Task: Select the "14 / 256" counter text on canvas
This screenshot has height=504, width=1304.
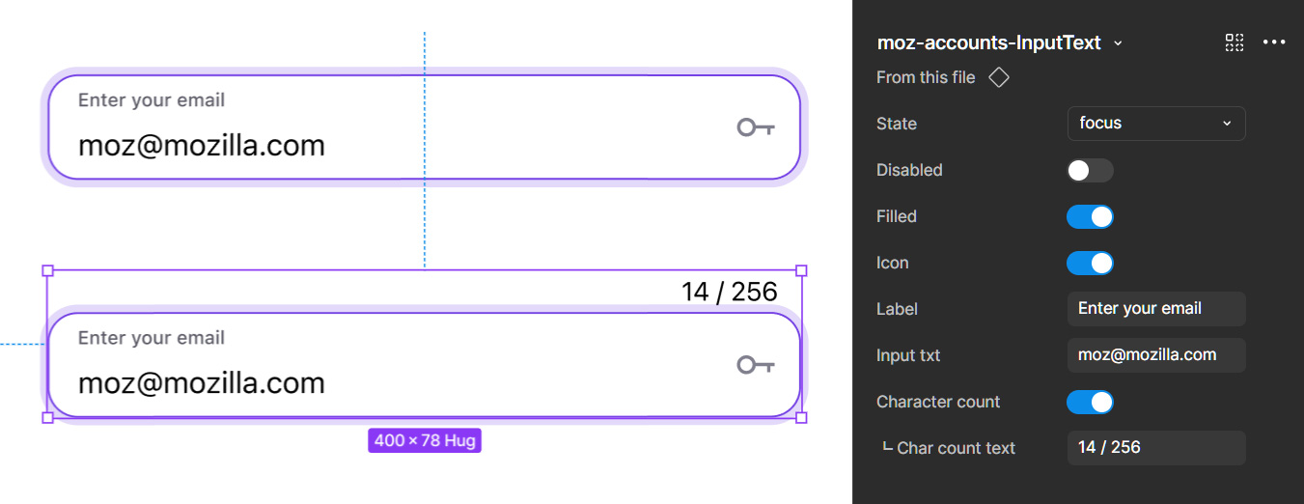Action: pyautogui.click(x=729, y=292)
